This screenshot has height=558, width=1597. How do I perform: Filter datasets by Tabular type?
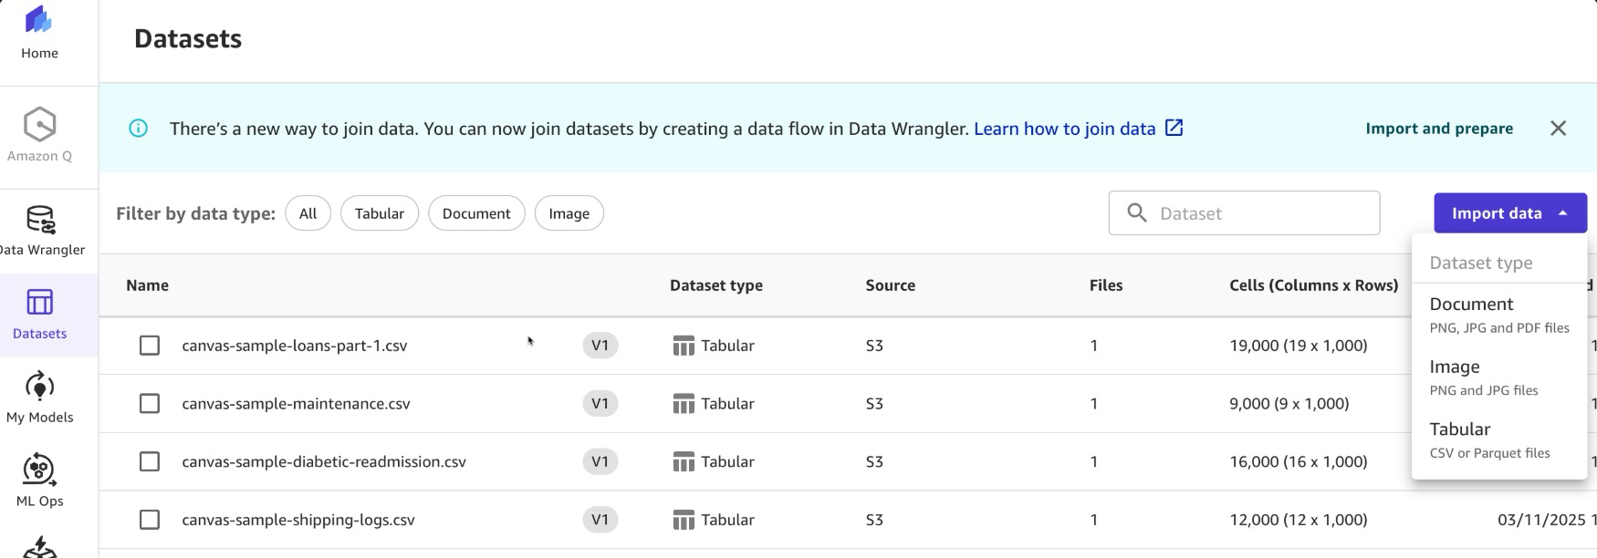[379, 213]
